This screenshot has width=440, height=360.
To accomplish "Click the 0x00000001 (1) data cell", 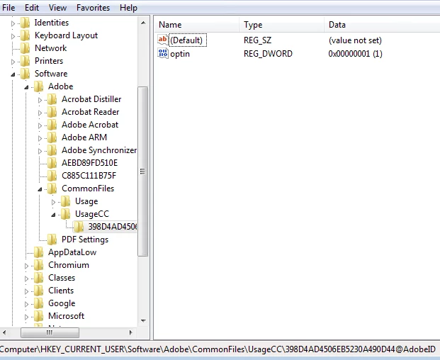I will (x=355, y=54).
